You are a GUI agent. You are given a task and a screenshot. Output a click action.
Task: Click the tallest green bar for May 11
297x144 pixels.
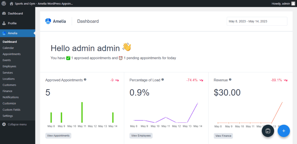[x=82, y=113]
